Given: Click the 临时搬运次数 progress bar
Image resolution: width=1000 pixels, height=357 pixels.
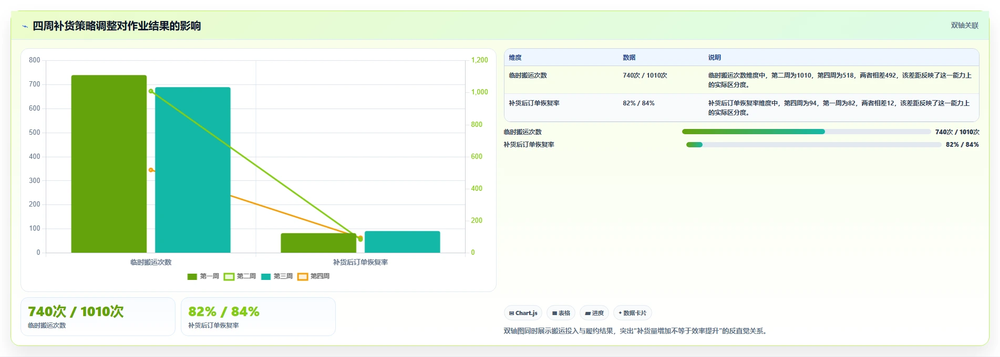Looking at the screenshot, I should pos(806,132).
